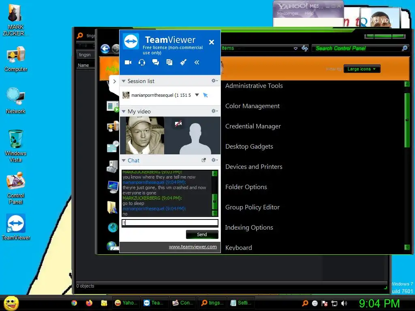The width and height of the screenshot is (415, 311).
Task: Launch Firefox from taskbar
Action: click(x=89, y=303)
